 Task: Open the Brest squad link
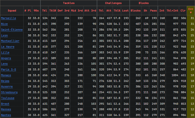tap(5, 104)
